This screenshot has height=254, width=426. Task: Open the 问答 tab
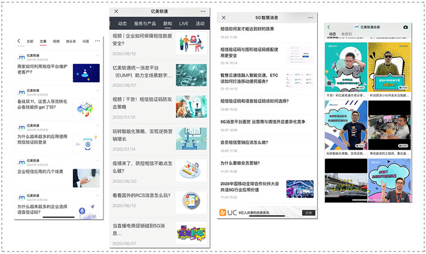(86, 41)
